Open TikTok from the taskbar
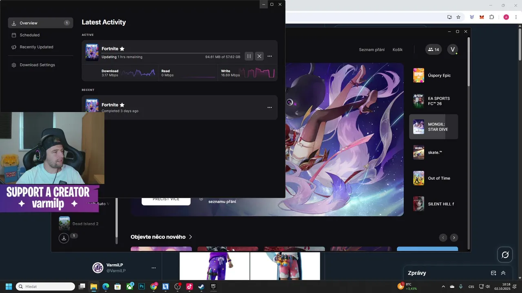 (x=189, y=286)
